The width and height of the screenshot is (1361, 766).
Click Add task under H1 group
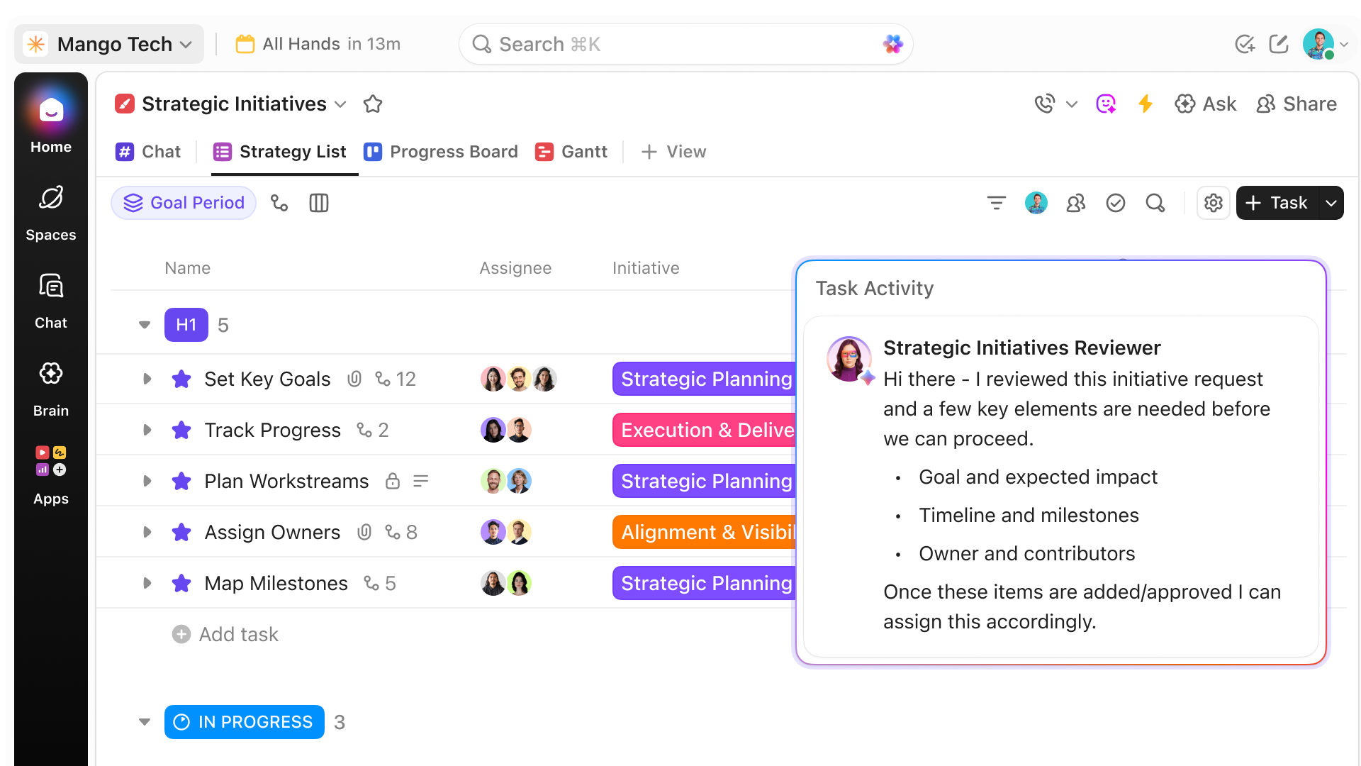coord(226,634)
